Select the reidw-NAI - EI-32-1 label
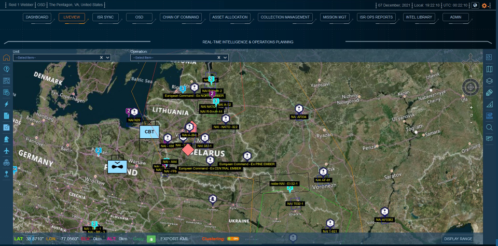498x246 pixels. tap(284, 183)
